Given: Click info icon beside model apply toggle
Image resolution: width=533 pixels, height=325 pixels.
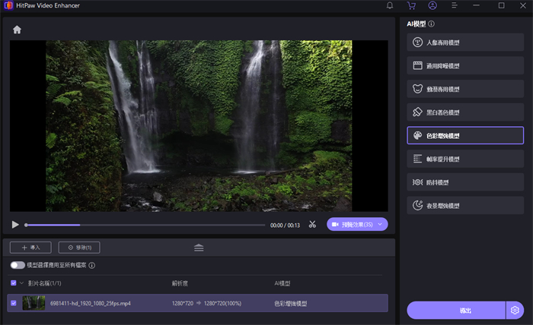Looking at the screenshot, I should [92, 265].
